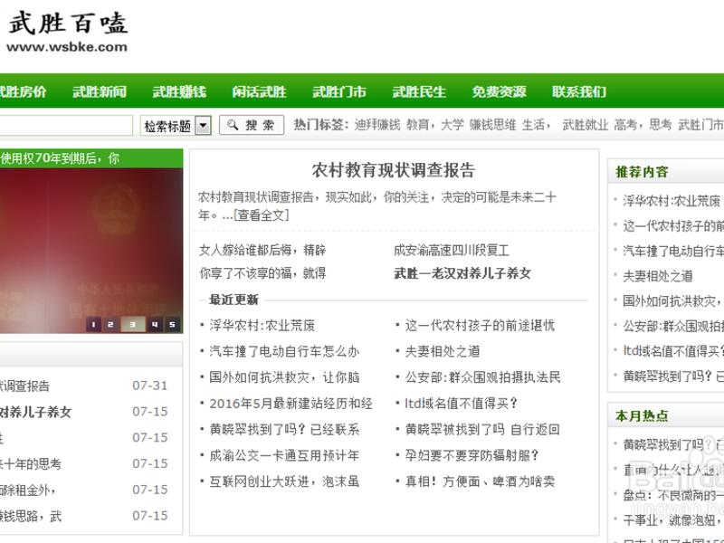Open article 女人嫁给谁都后悔,精辟
Screen dimensions: 724x543
(x=262, y=251)
